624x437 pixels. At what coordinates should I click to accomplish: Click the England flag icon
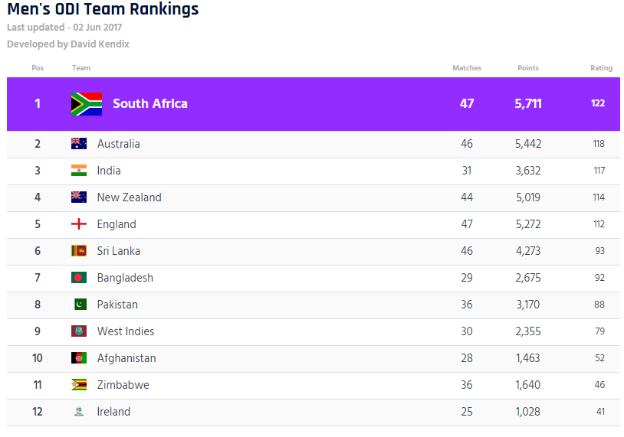79,224
